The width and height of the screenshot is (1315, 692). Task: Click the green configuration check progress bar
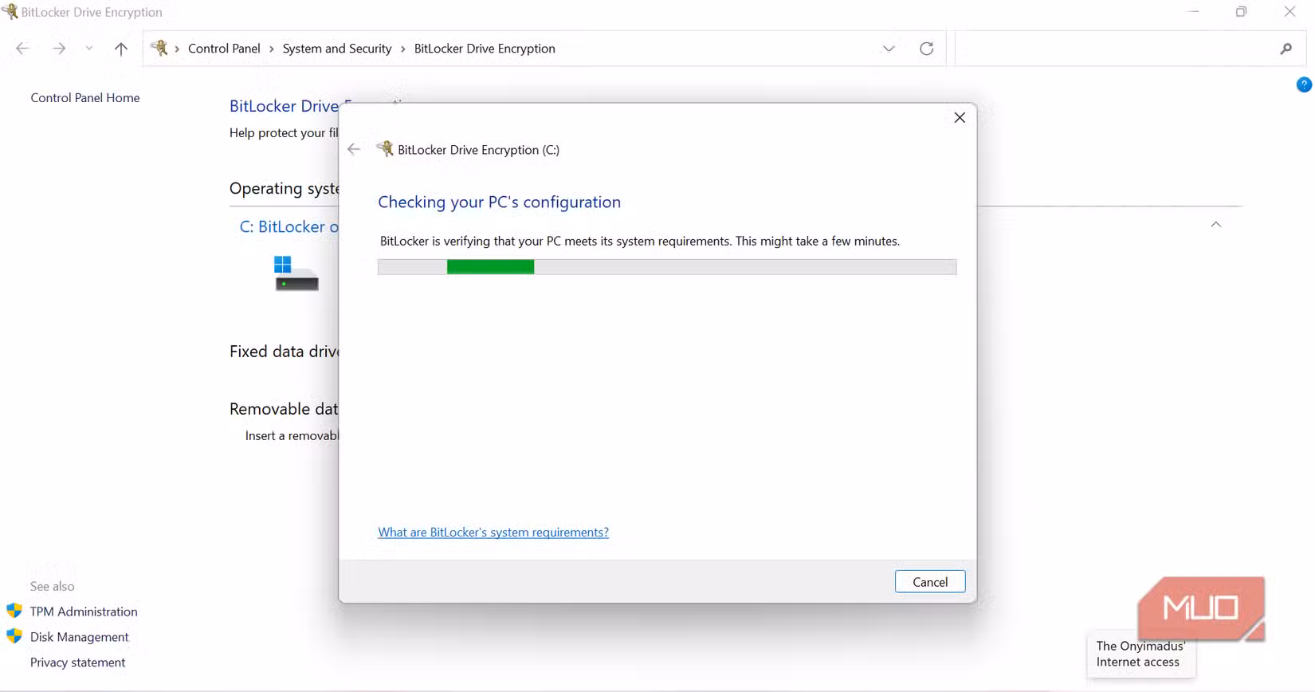click(x=667, y=267)
